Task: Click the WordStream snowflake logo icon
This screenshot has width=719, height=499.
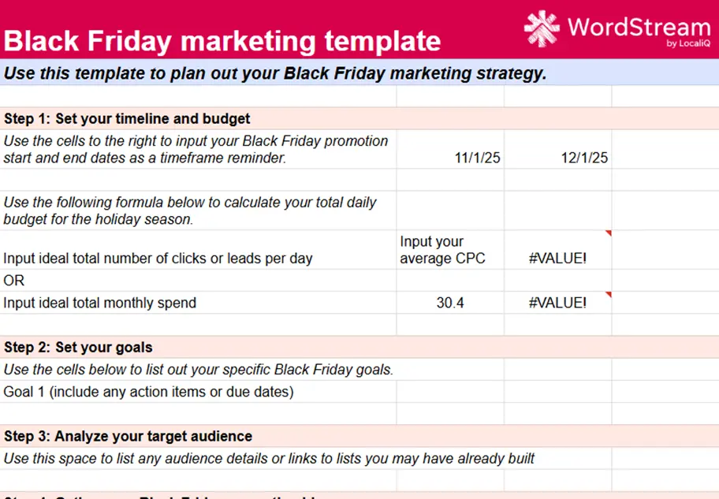Action: coord(542,28)
